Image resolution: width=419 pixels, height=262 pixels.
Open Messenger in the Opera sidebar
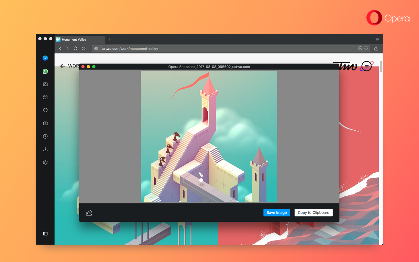point(45,58)
